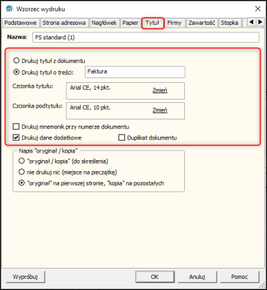Click Zmień link for Czcionka tytułu
The image size is (267, 290).
pyautogui.click(x=160, y=90)
